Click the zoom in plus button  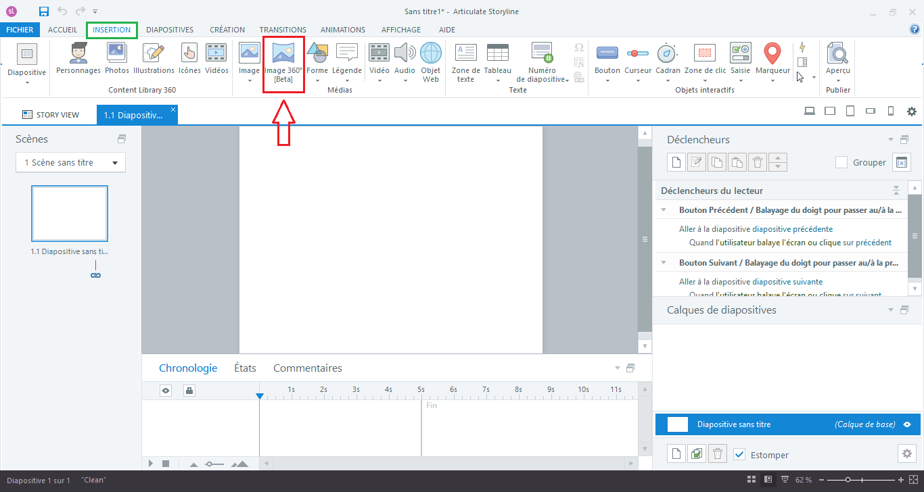click(x=901, y=480)
